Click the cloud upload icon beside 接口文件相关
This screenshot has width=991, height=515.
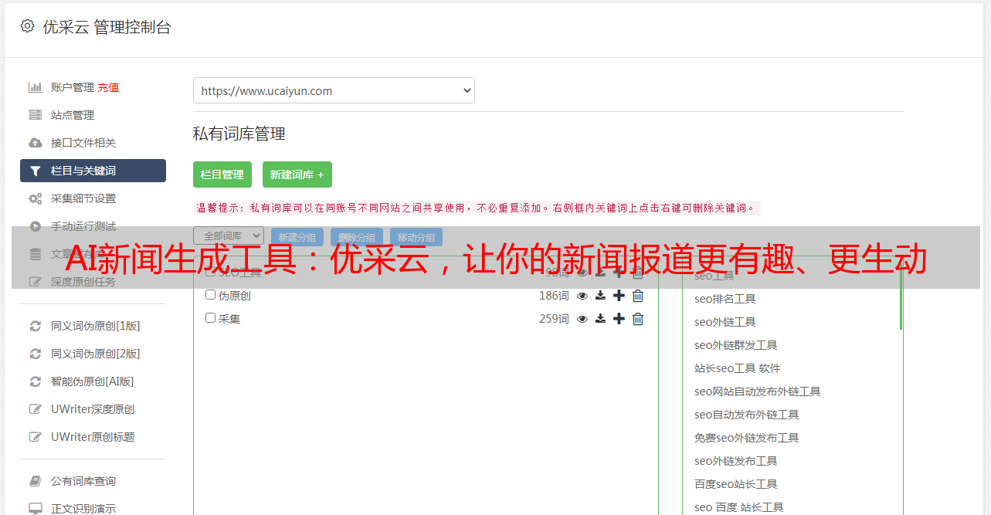35,143
